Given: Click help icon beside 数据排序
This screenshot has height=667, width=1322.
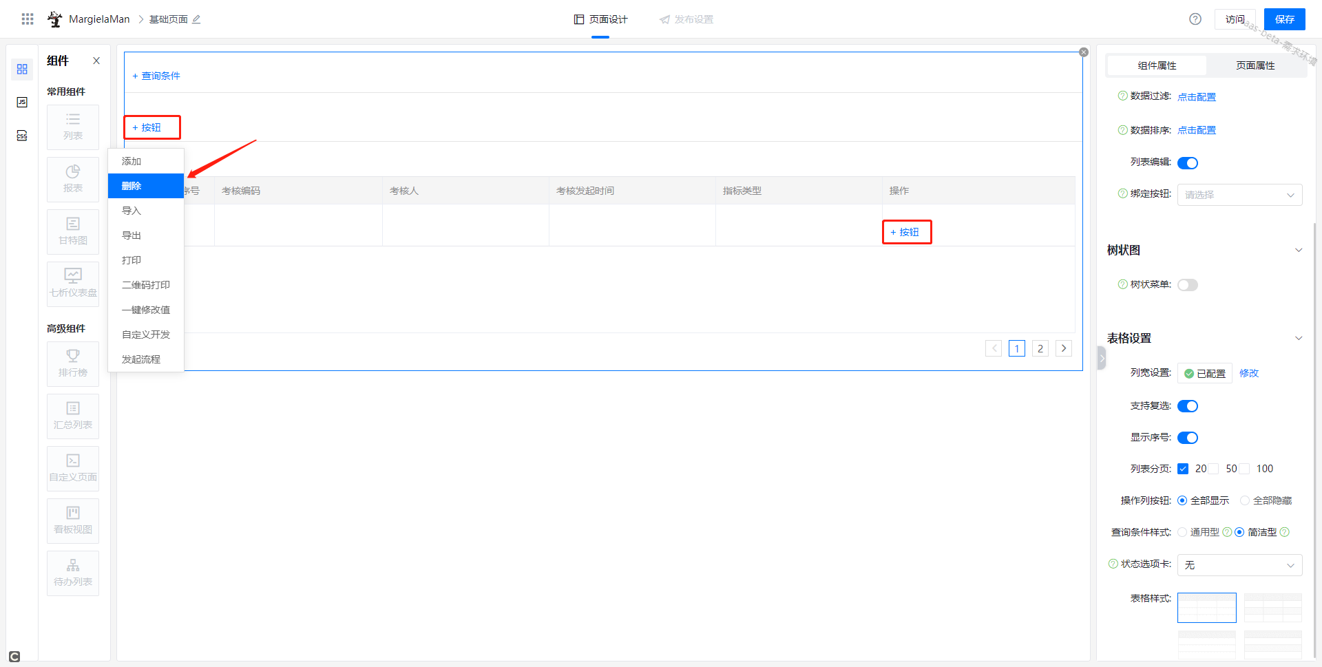Looking at the screenshot, I should point(1123,130).
